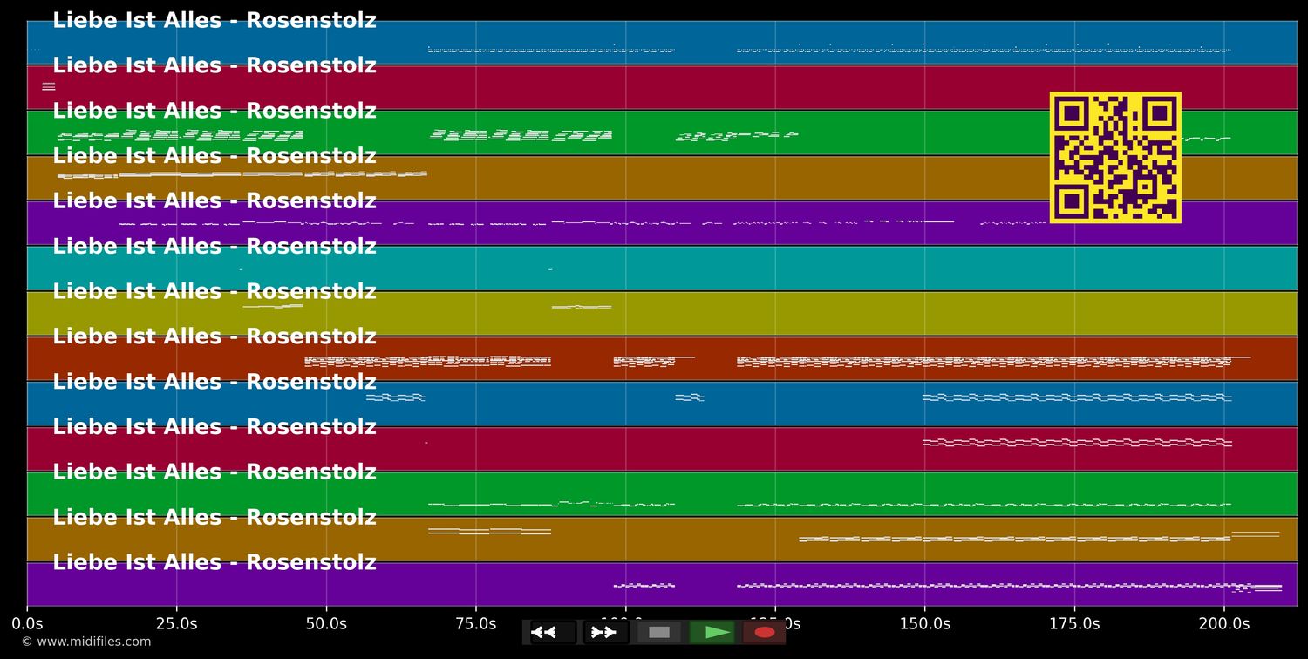Click the rewind double-arrow button
1308x659 pixels.
coord(553,632)
